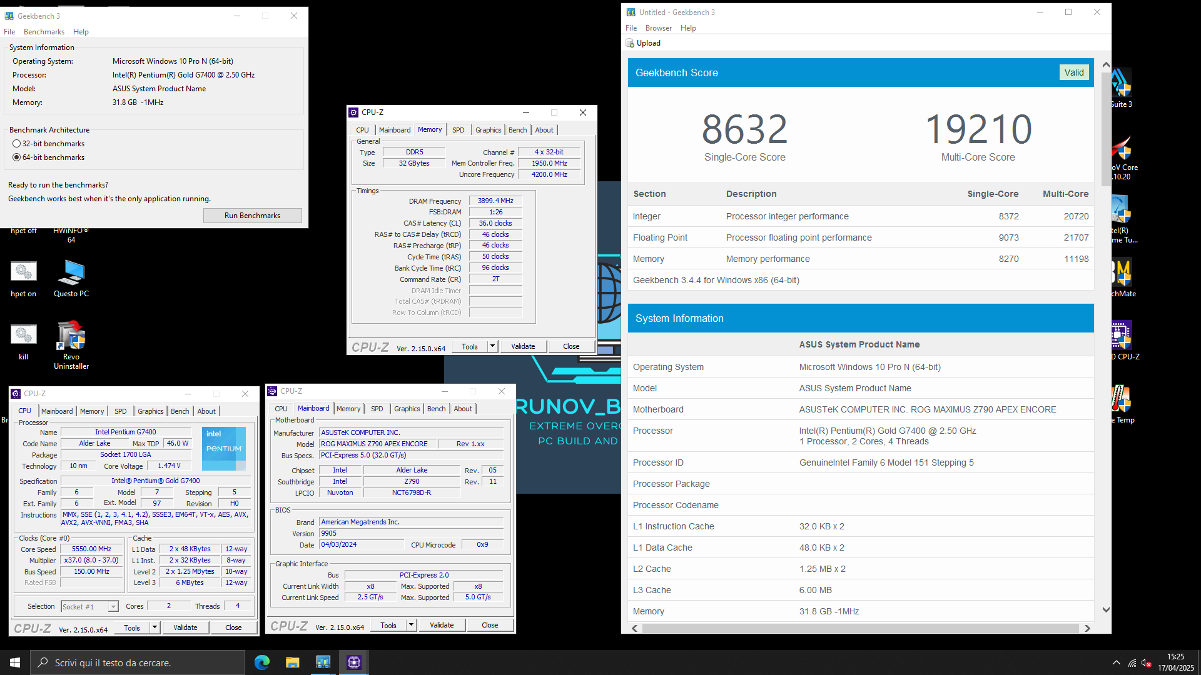Image resolution: width=1201 pixels, height=675 pixels.
Task: Click Close button in CPU-Z Mainboard window
Action: 490,625
